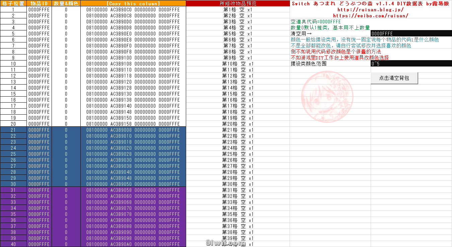The image size is (452, 247).
Task: Open the ruisan.blog.jp link
Action: (x=370, y=10)
